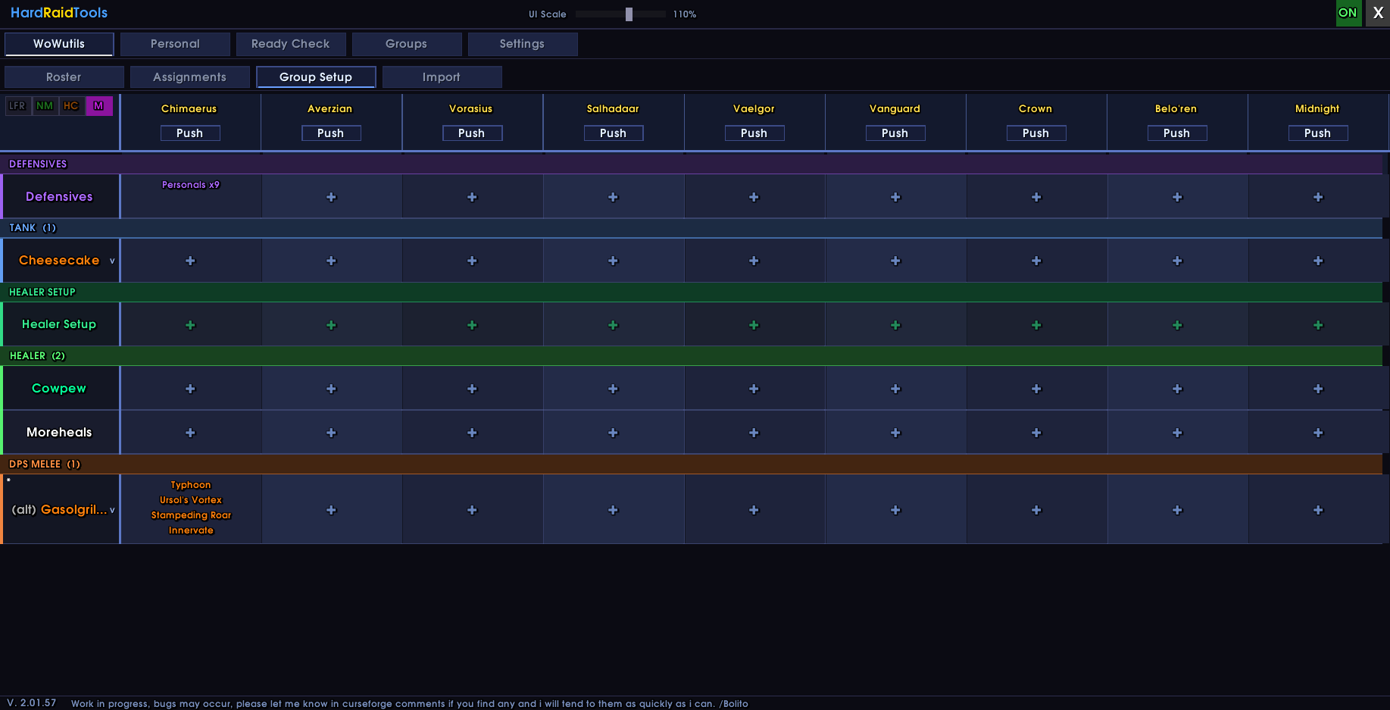
Task: Push setup for Averzian
Action: tap(331, 133)
